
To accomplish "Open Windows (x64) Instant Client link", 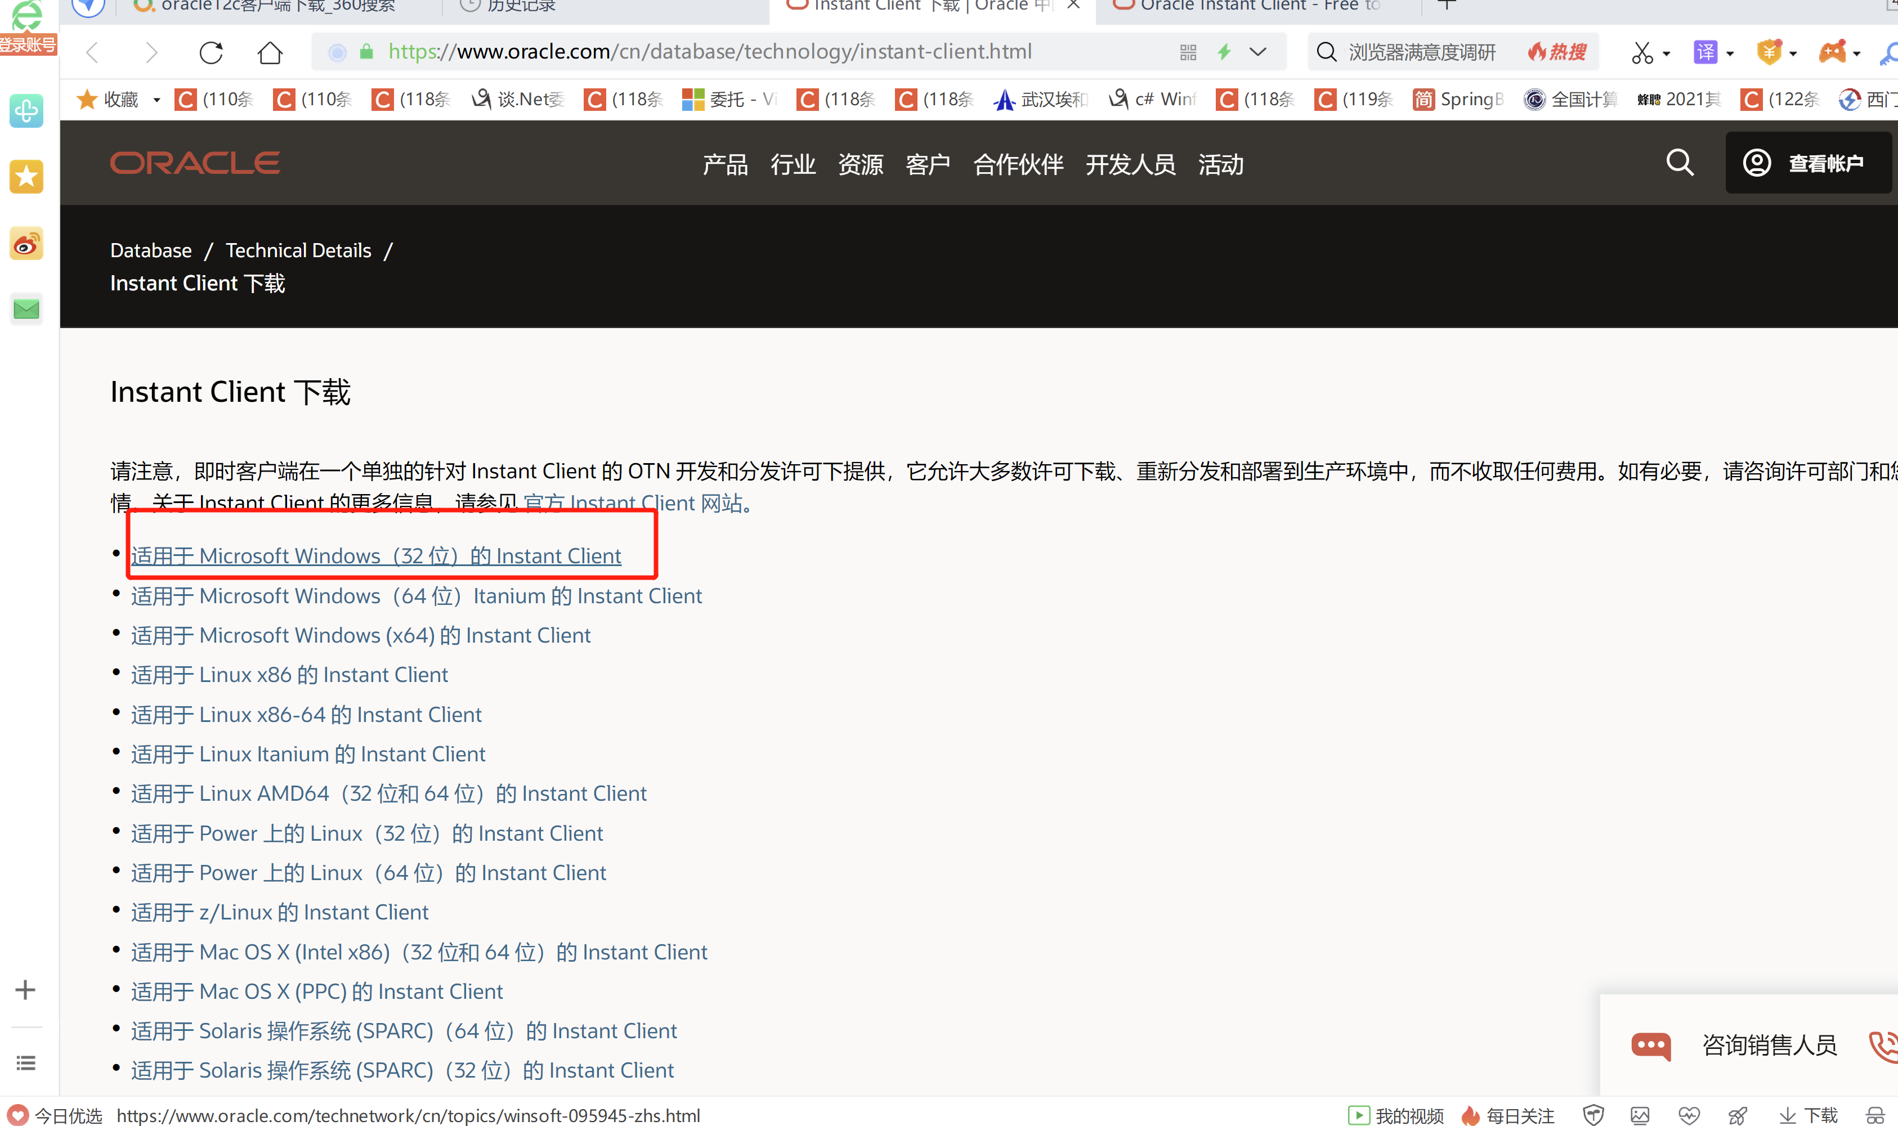I will point(360,635).
